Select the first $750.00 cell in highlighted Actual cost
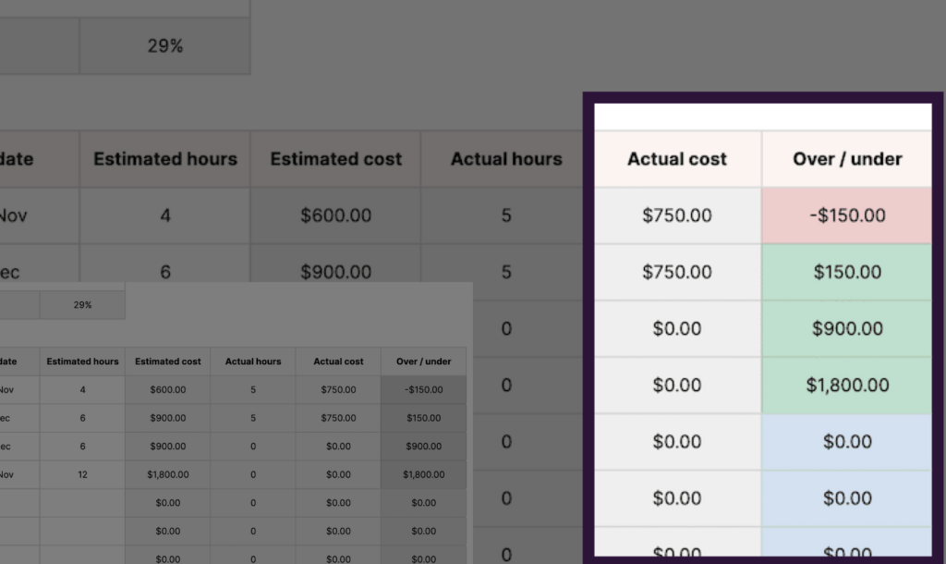This screenshot has height=564, width=946. (x=677, y=215)
